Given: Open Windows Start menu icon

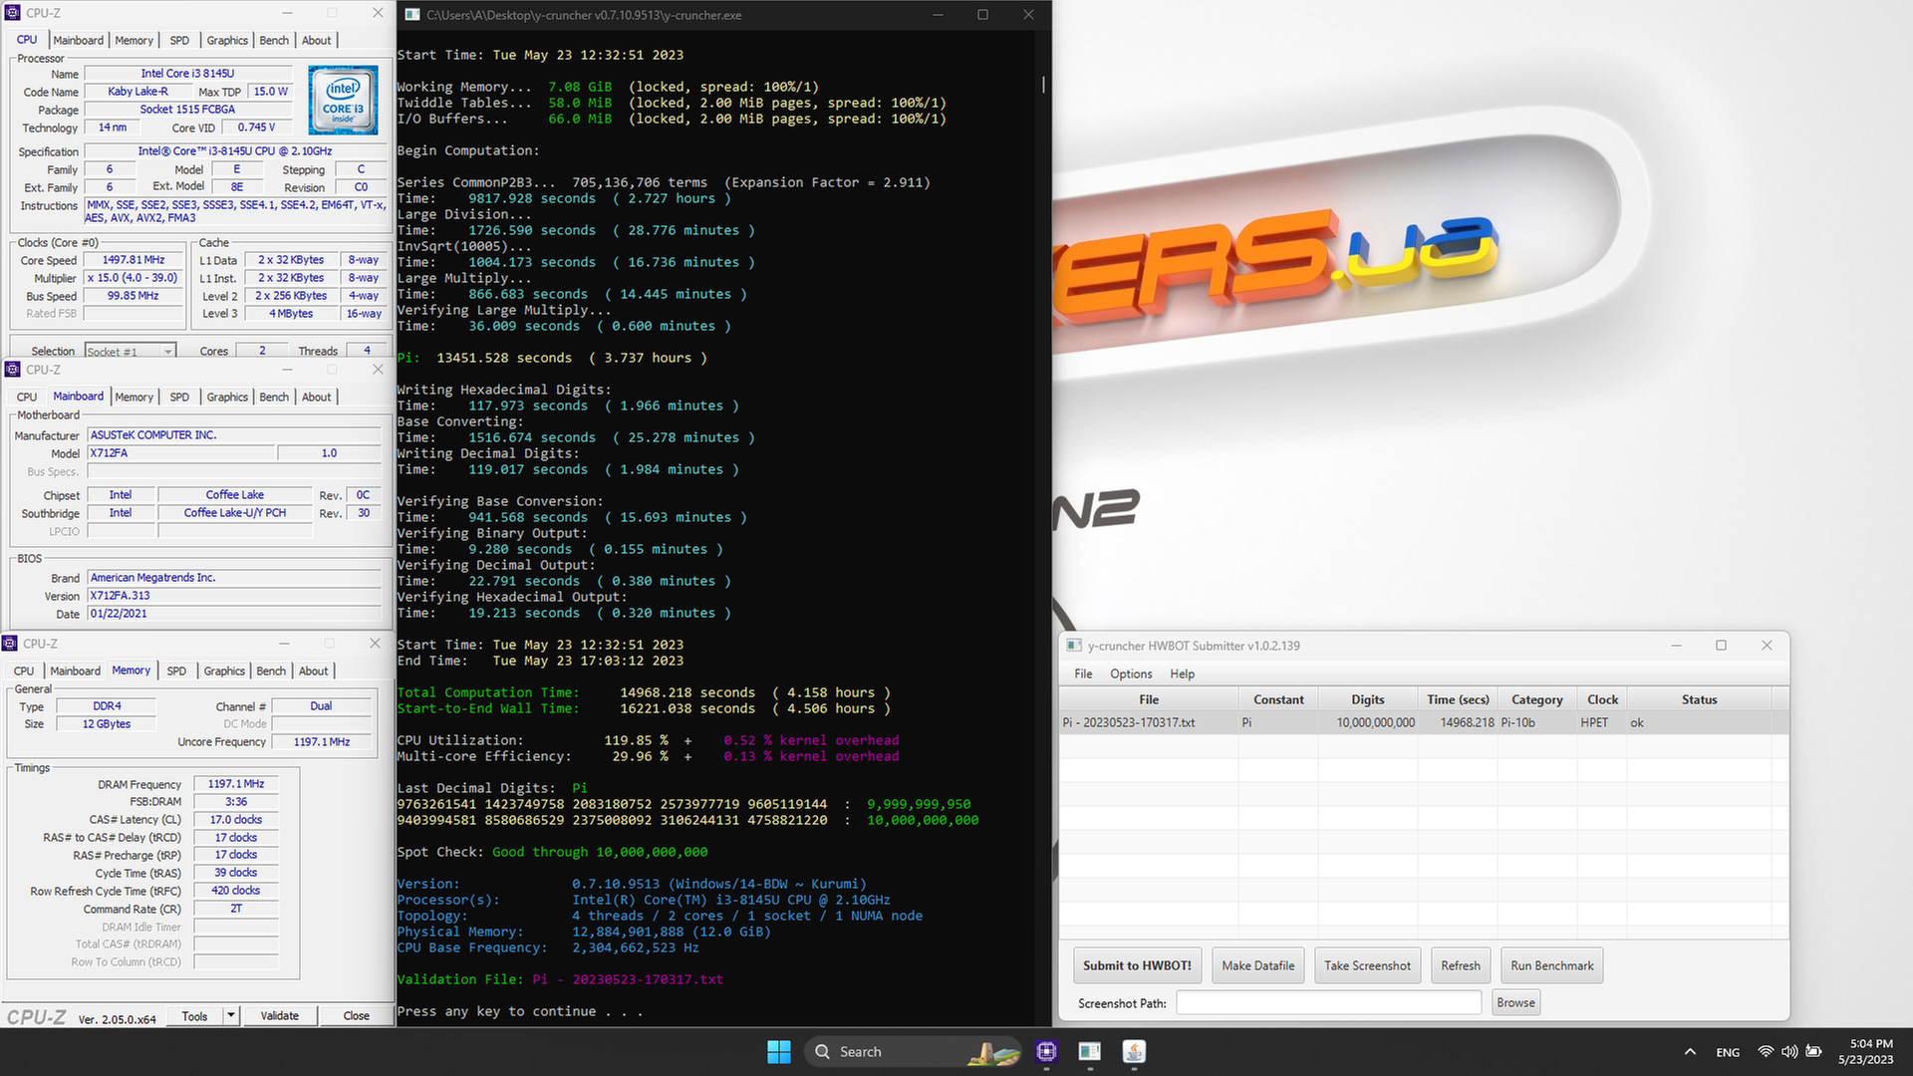Looking at the screenshot, I should tap(779, 1051).
